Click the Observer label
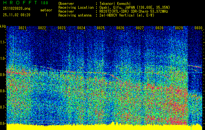Image resolution: width=205 pixels, height=130 pixels. (66, 4)
